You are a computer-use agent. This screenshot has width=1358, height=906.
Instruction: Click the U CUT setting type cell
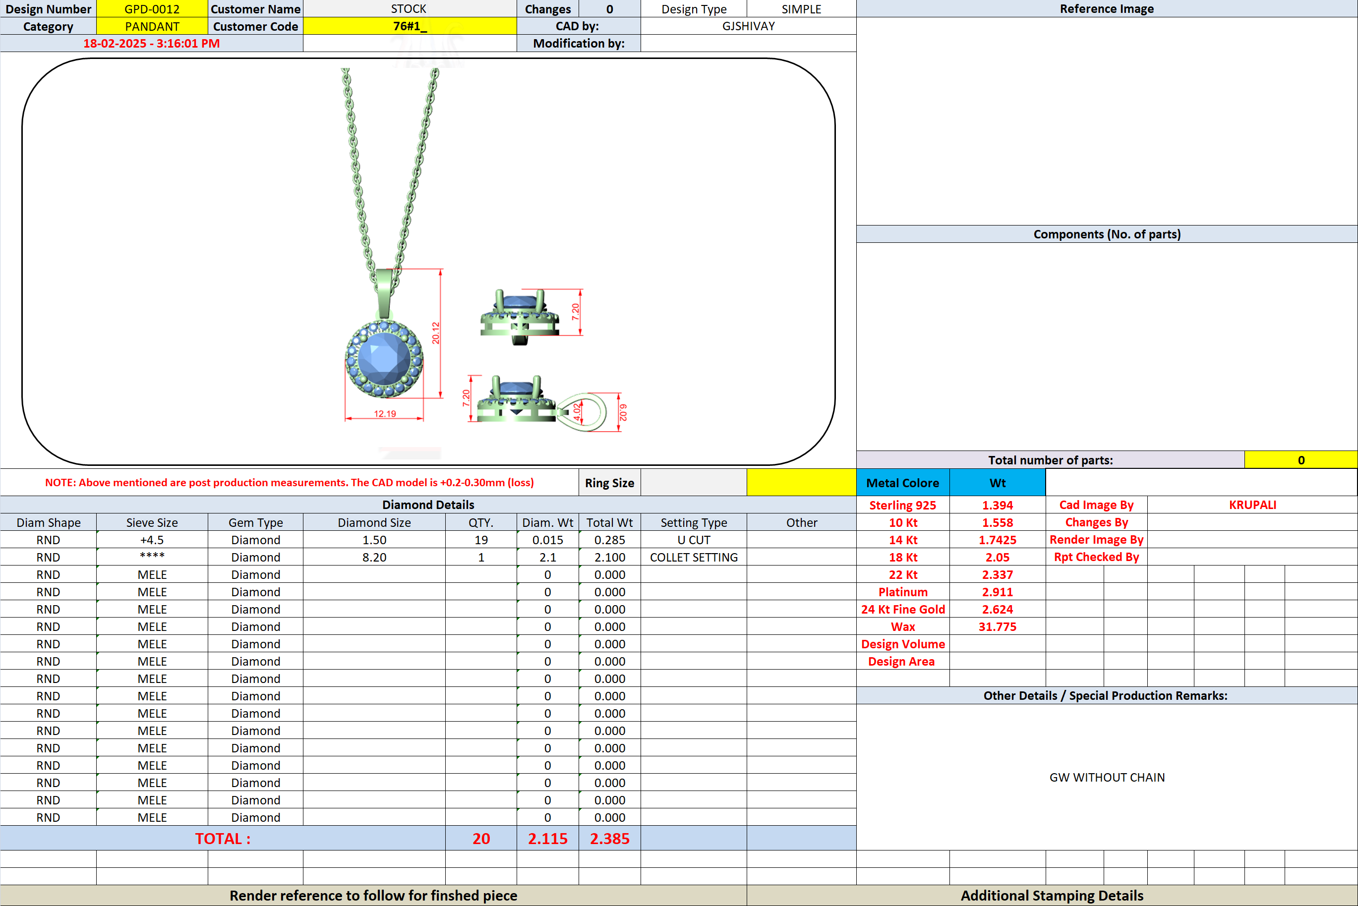(x=694, y=540)
